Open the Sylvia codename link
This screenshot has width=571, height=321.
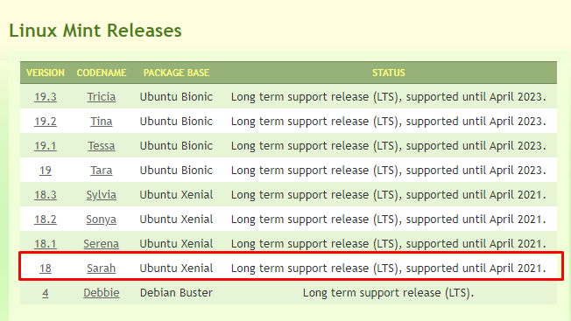[102, 195]
